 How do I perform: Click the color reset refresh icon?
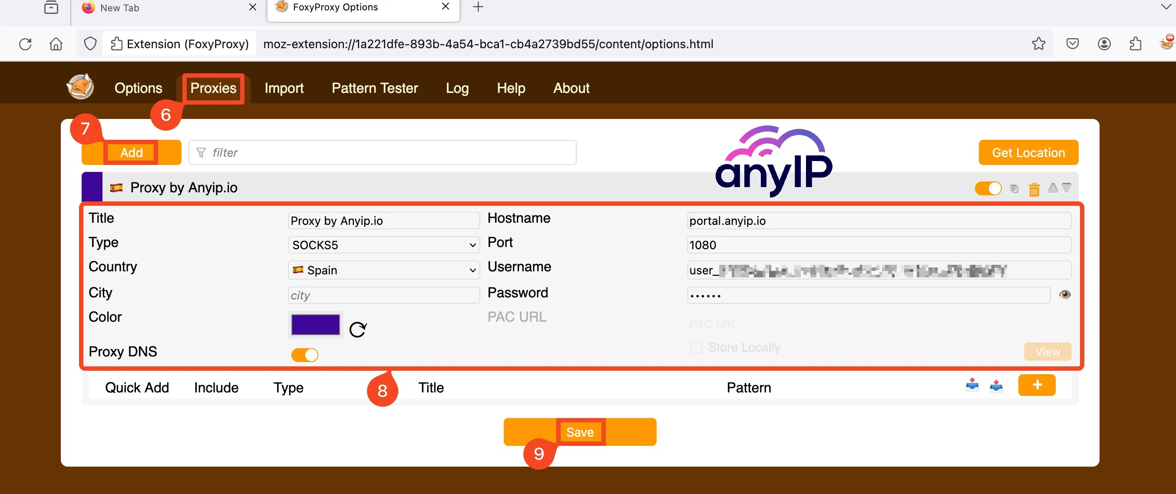coord(358,328)
